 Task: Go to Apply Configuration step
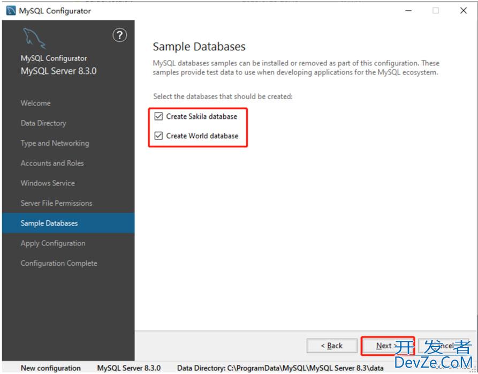(x=53, y=243)
